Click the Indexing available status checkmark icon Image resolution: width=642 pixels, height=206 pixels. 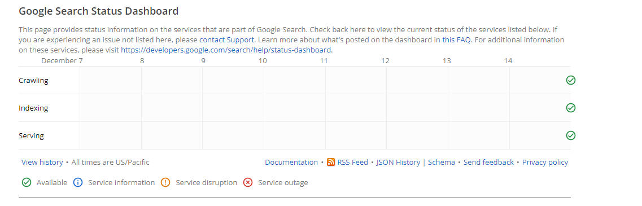[570, 108]
